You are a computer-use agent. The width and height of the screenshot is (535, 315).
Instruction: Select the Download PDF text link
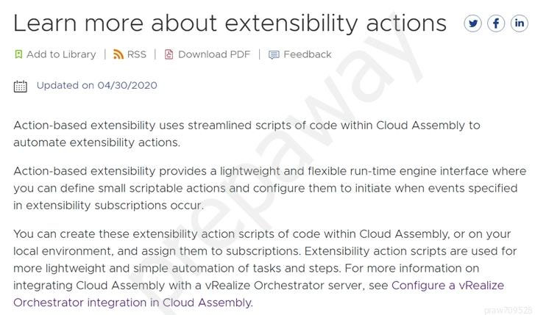tap(214, 54)
